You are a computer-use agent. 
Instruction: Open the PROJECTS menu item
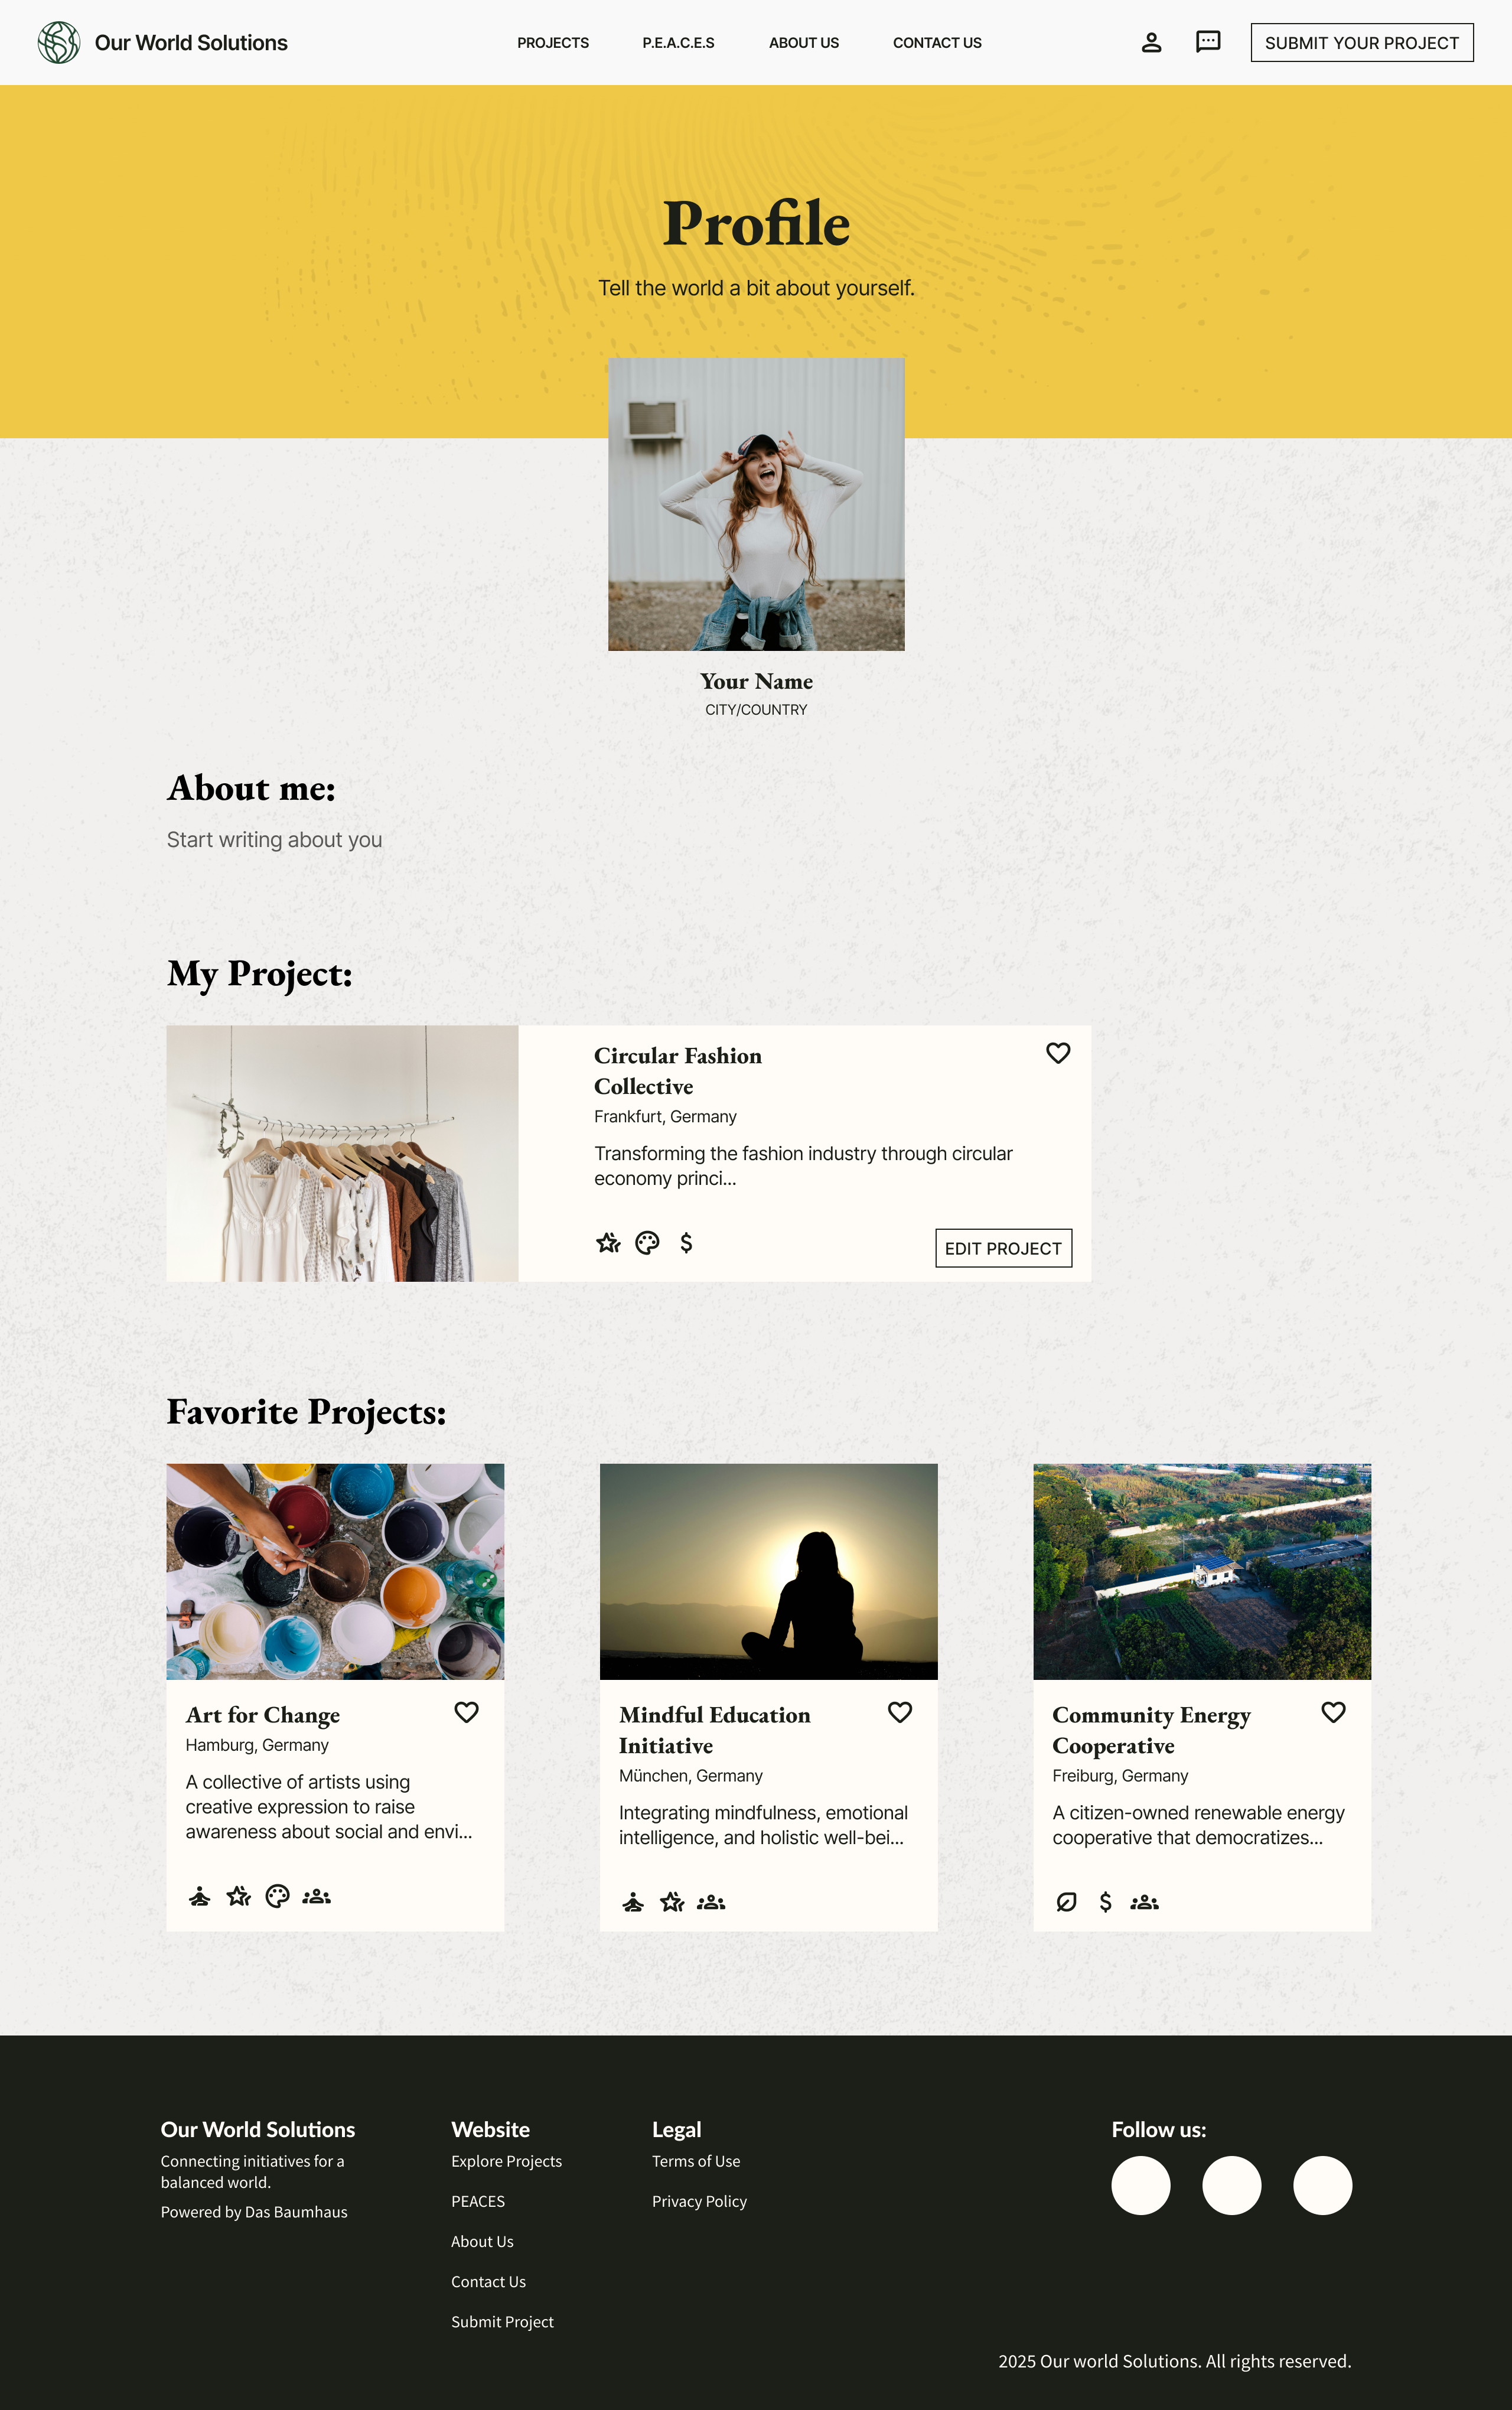pyautogui.click(x=553, y=43)
